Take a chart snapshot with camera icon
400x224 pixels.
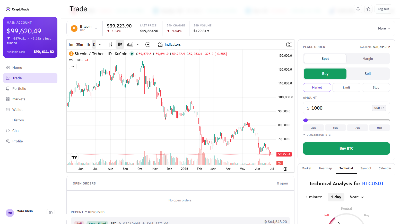pos(289,44)
